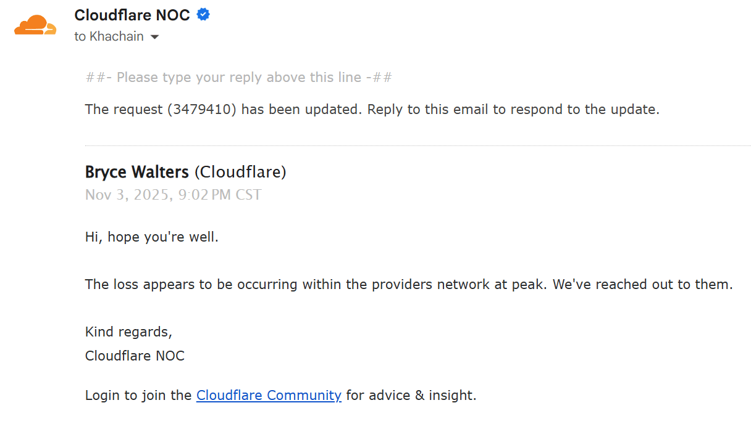Viewport: 751px width, 432px height.
Task: Click the author name Bryce Walters
Action: (x=137, y=172)
